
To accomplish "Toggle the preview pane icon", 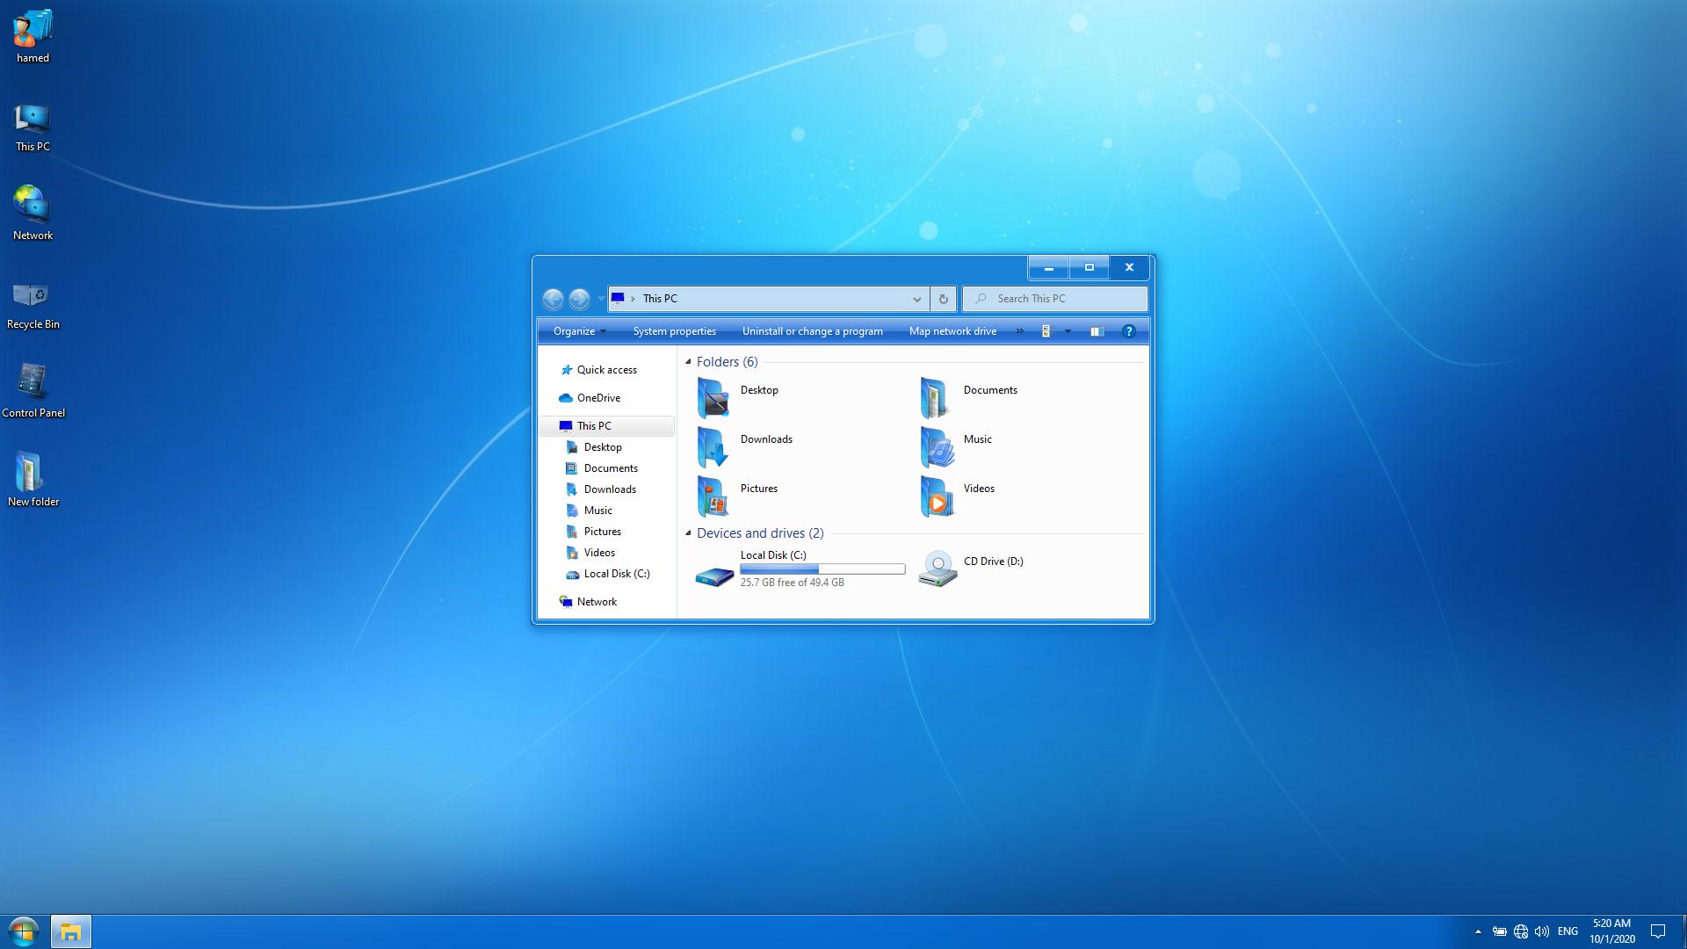I will (1097, 331).
